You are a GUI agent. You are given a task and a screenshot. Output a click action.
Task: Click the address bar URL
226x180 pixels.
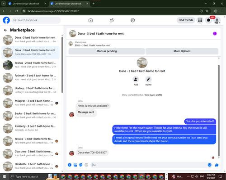tap(53, 11)
